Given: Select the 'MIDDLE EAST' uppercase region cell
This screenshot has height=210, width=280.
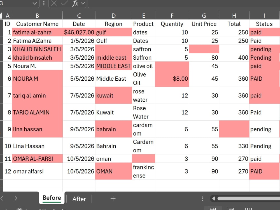Looking at the screenshot, I should click(114, 66).
